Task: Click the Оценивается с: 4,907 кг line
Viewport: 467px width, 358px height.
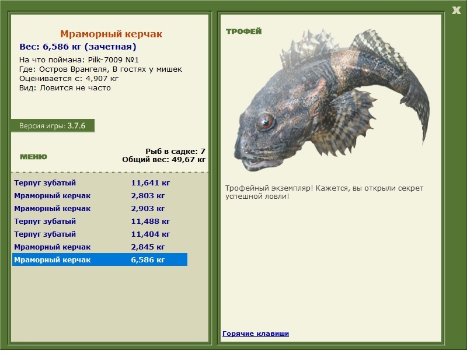Action: (x=69, y=79)
